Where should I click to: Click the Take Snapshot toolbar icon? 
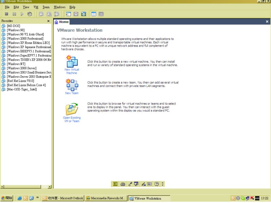tap(41, 14)
